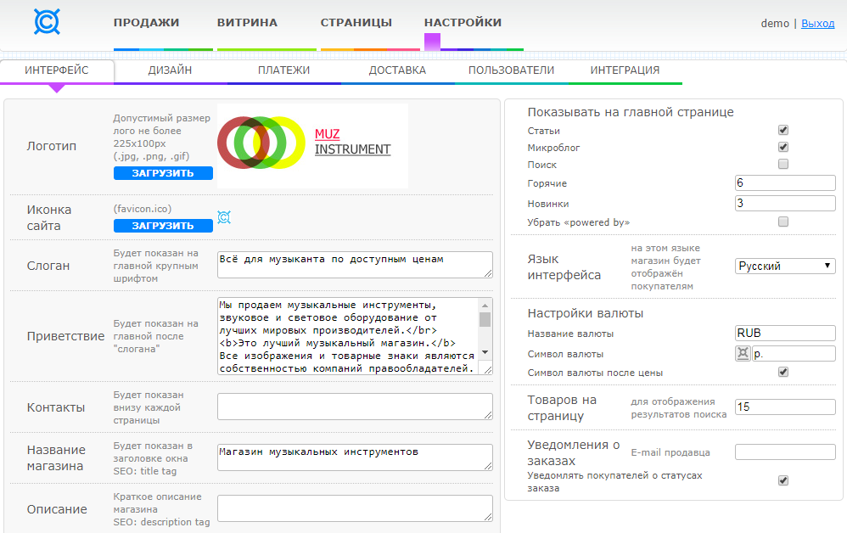Toggle the Статьи checkbox

783,131
